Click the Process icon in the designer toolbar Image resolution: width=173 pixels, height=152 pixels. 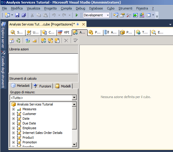tap(12, 41)
